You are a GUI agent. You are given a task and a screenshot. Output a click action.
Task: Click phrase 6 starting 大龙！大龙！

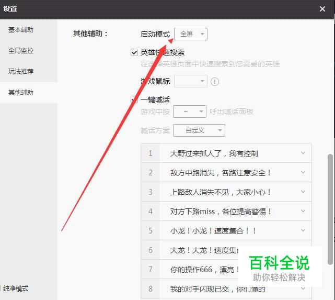click(204, 250)
